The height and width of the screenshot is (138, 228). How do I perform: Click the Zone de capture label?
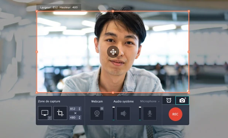point(49,101)
